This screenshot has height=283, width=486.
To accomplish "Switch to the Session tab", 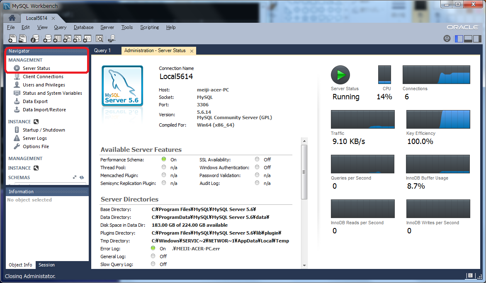I will pos(46,265).
